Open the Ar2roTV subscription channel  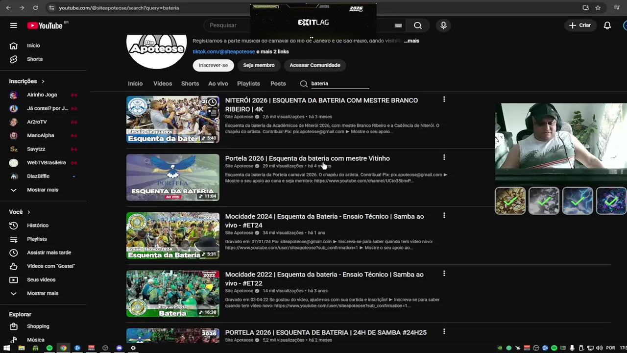pos(37,122)
